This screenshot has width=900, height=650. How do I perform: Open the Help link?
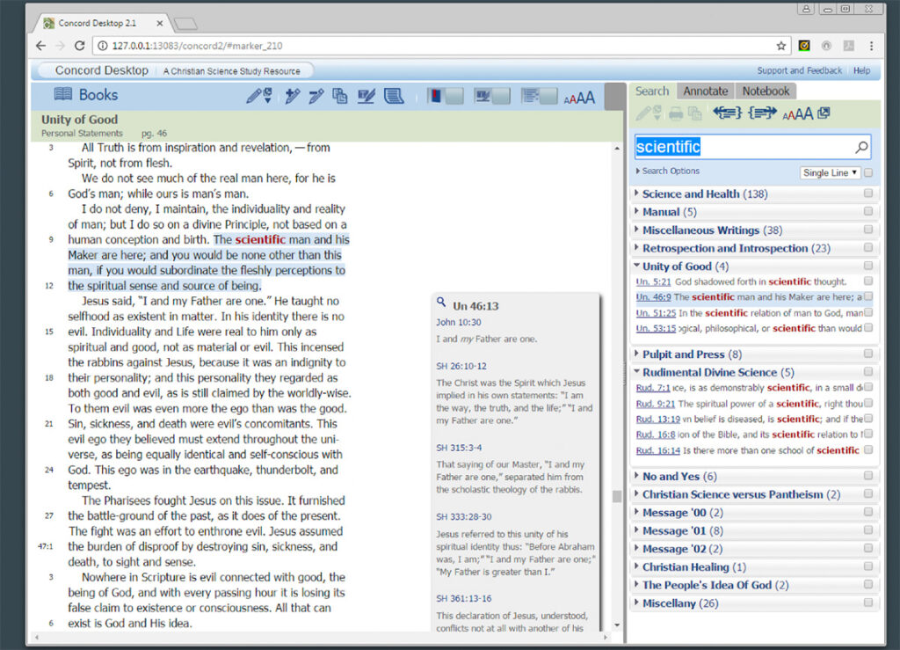[x=861, y=70]
